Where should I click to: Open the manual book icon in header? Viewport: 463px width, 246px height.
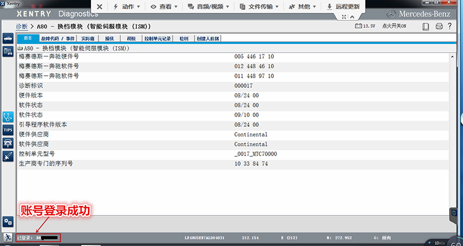(x=425, y=27)
